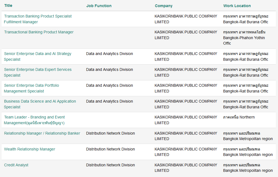
Task: Open Business Data Science and AI Application Specialist
Action: (x=40, y=104)
